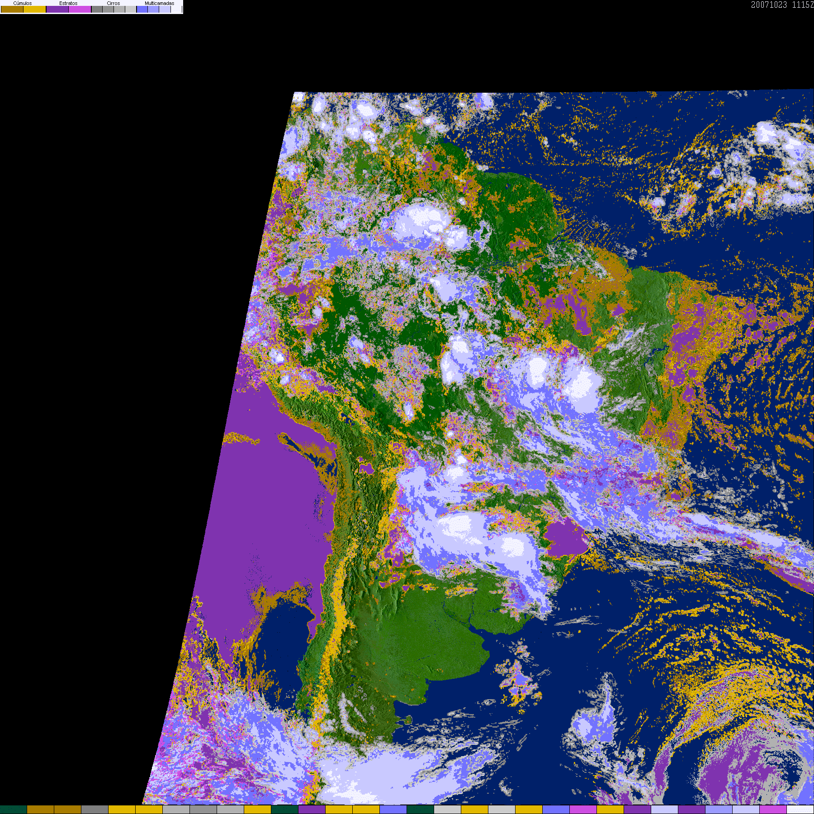This screenshot has height=814, width=814.
Task: Pick the middle blue Multicamadas swatch
Action: pyautogui.click(x=153, y=9)
